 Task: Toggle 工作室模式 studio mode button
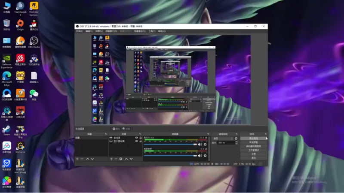pyautogui.click(x=254, y=150)
